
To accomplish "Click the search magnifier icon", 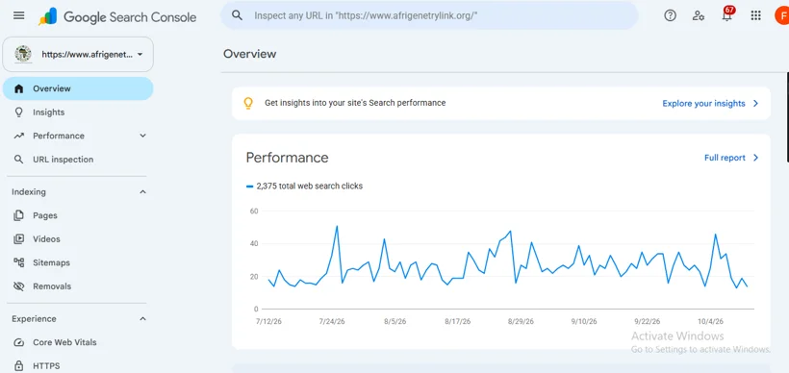I will [x=237, y=15].
